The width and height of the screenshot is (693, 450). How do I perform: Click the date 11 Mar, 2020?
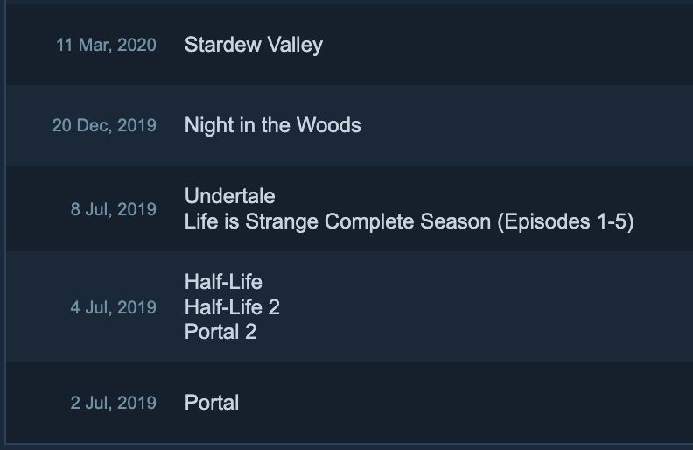click(x=106, y=45)
